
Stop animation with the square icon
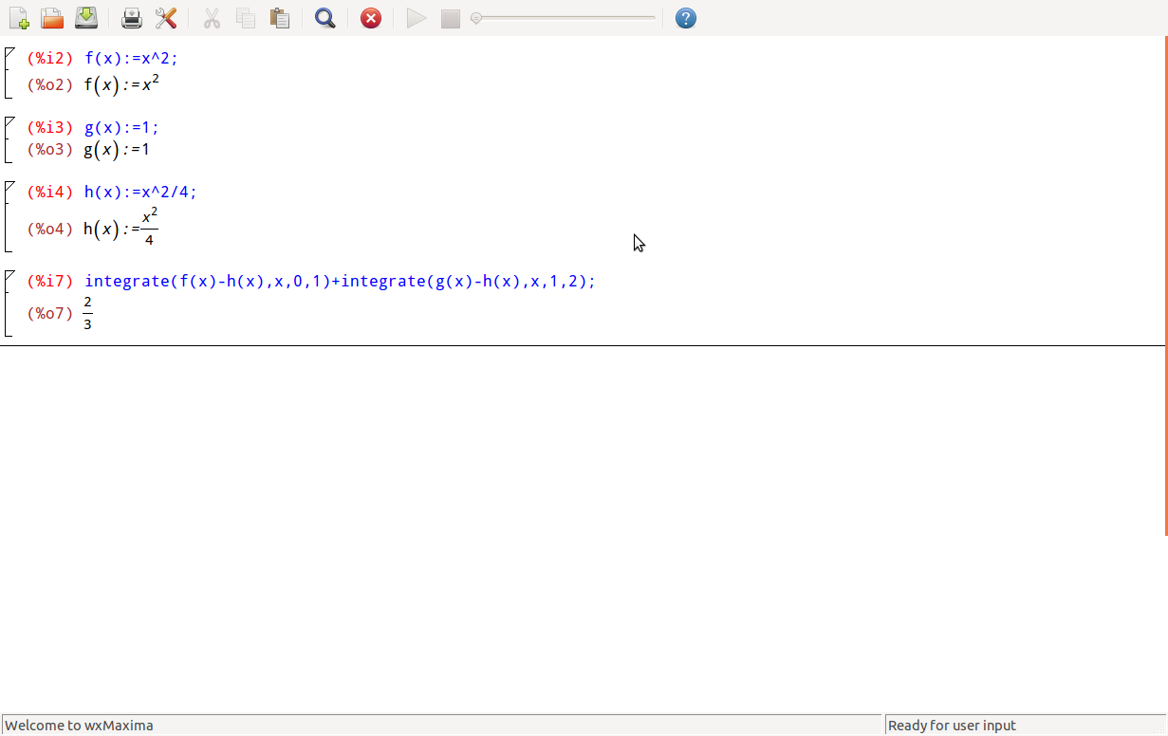[451, 18]
